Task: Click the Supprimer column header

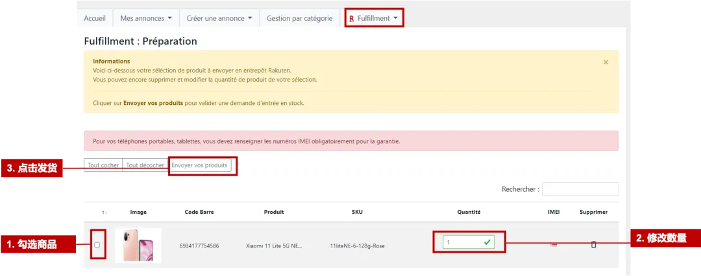Action: coord(593,212)
